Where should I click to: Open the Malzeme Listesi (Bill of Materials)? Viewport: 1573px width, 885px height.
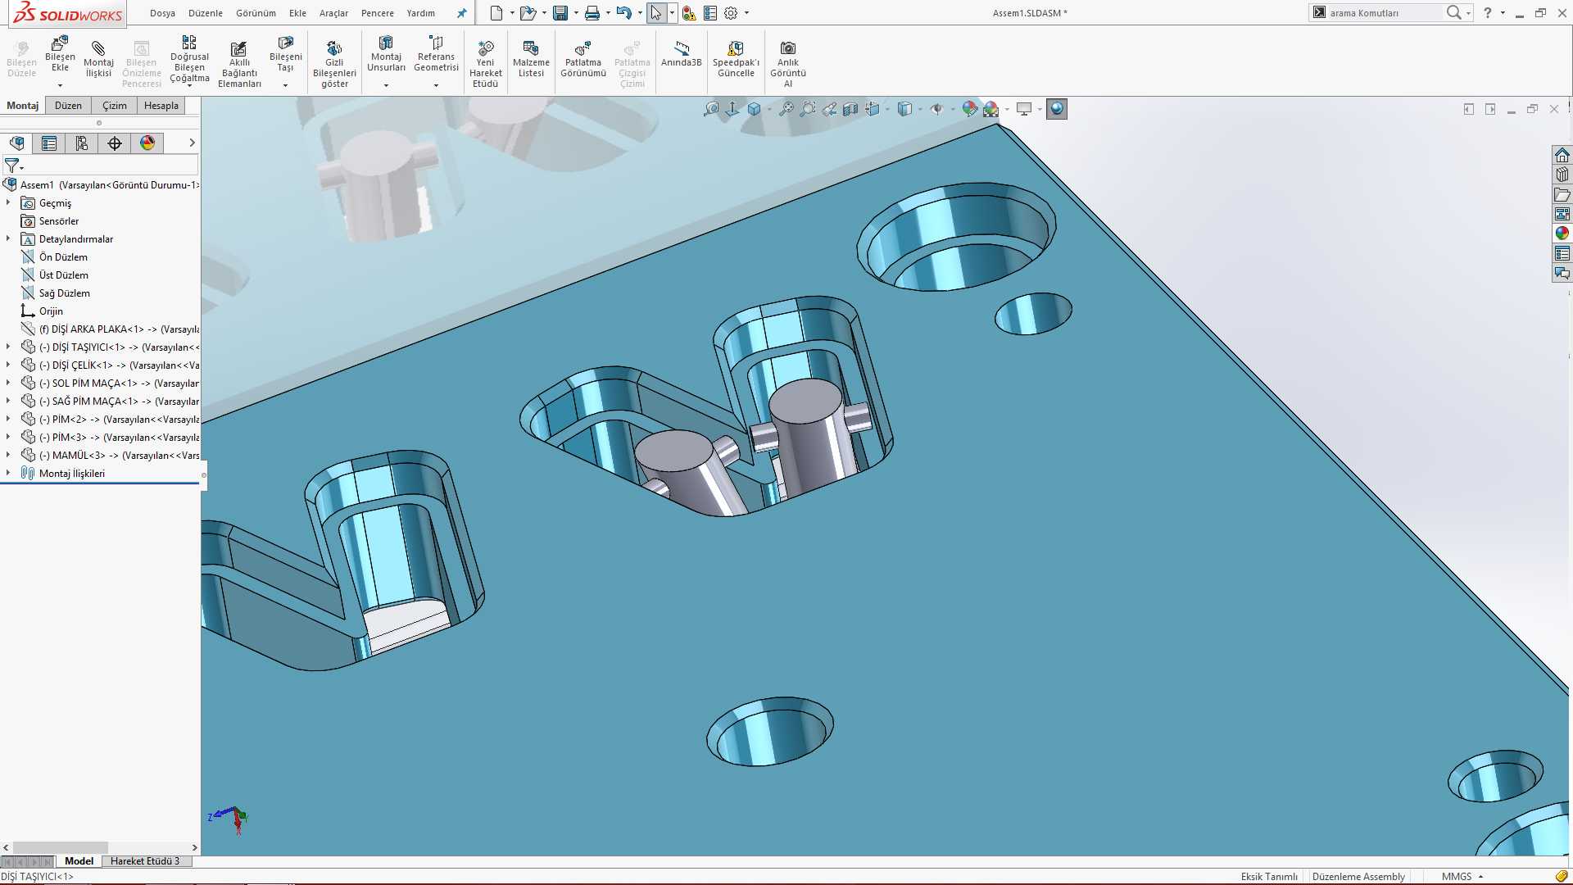pos(531,60)
